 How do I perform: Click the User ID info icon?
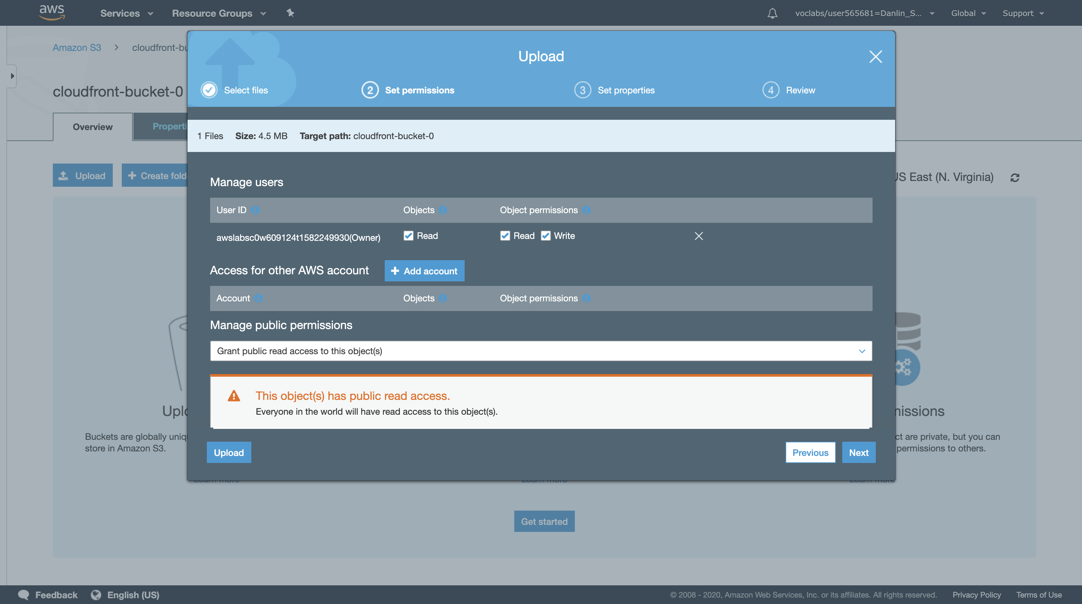[255, 210]
